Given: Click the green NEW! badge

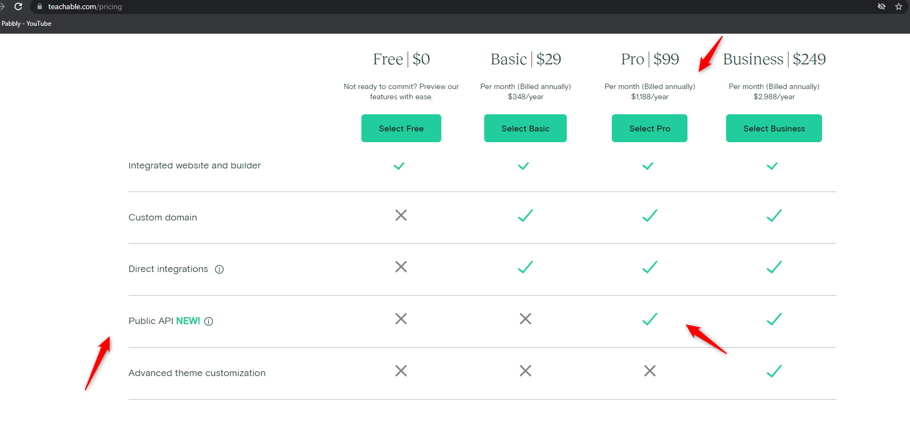Looking at the screenshot, I should (188, 321).
